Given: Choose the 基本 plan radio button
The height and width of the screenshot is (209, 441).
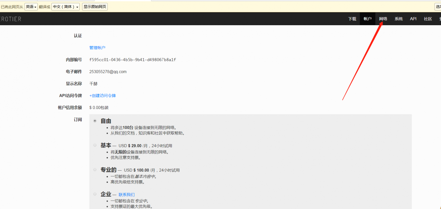Looking at the screenshot, I should 95,145.
